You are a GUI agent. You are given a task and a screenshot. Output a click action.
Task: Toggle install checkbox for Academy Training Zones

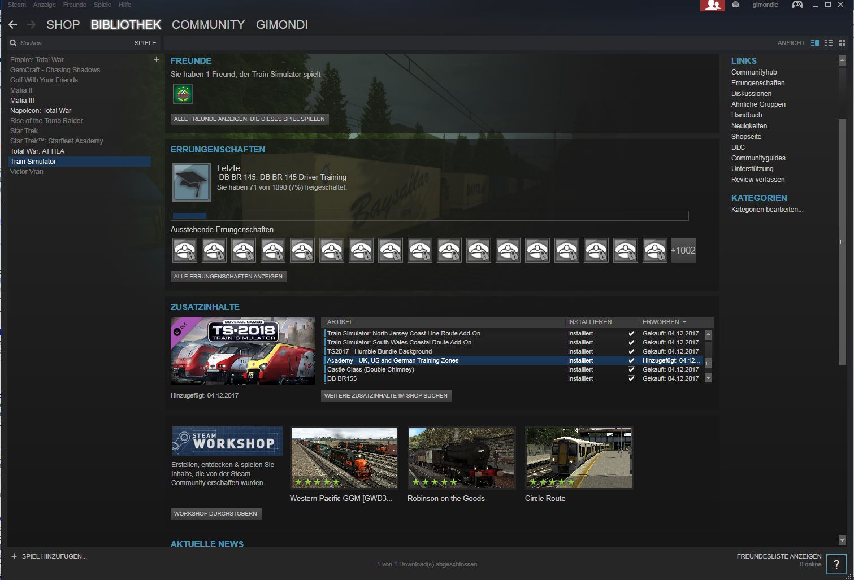coord(631,360)
